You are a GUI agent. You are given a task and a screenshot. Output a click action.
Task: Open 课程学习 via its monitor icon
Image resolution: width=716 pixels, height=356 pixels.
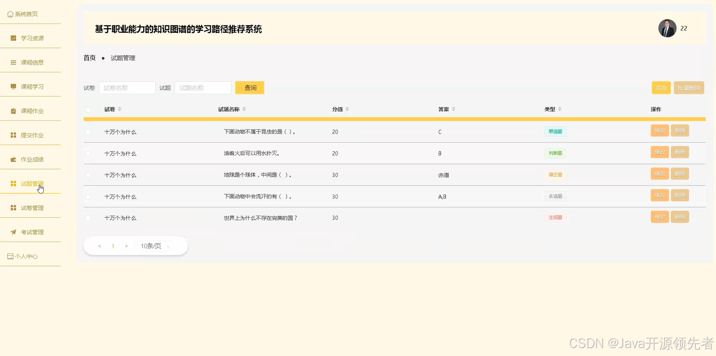[13, 86]
